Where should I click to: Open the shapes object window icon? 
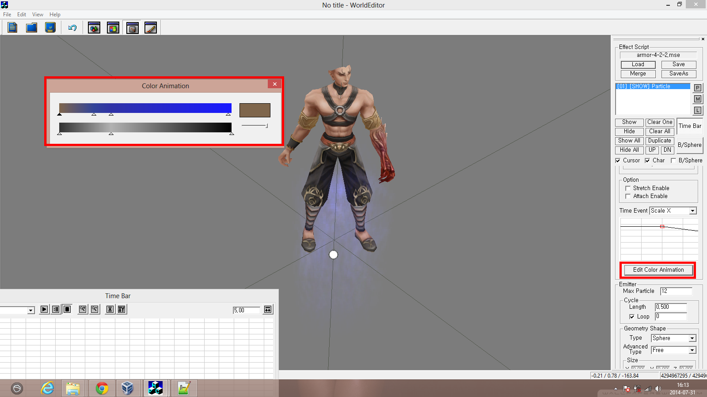click(94, 28)
